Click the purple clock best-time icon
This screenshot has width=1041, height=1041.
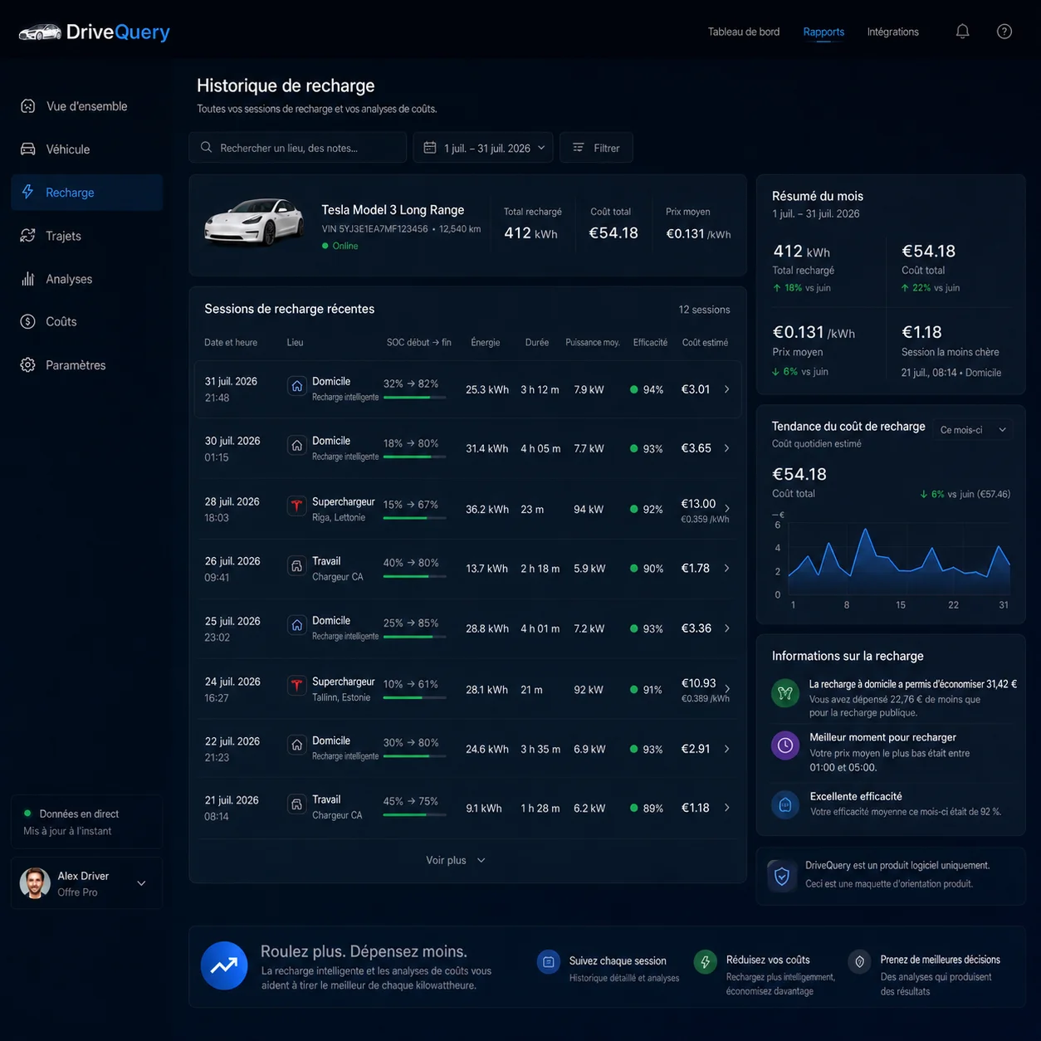[785, 745]
